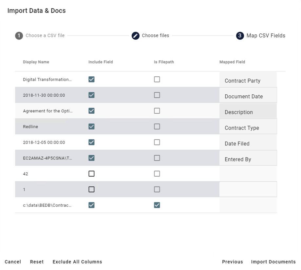Open the Description mapped field selector
Image resolution: width=301 pixels, height=270 pixels.
point(248,112)
